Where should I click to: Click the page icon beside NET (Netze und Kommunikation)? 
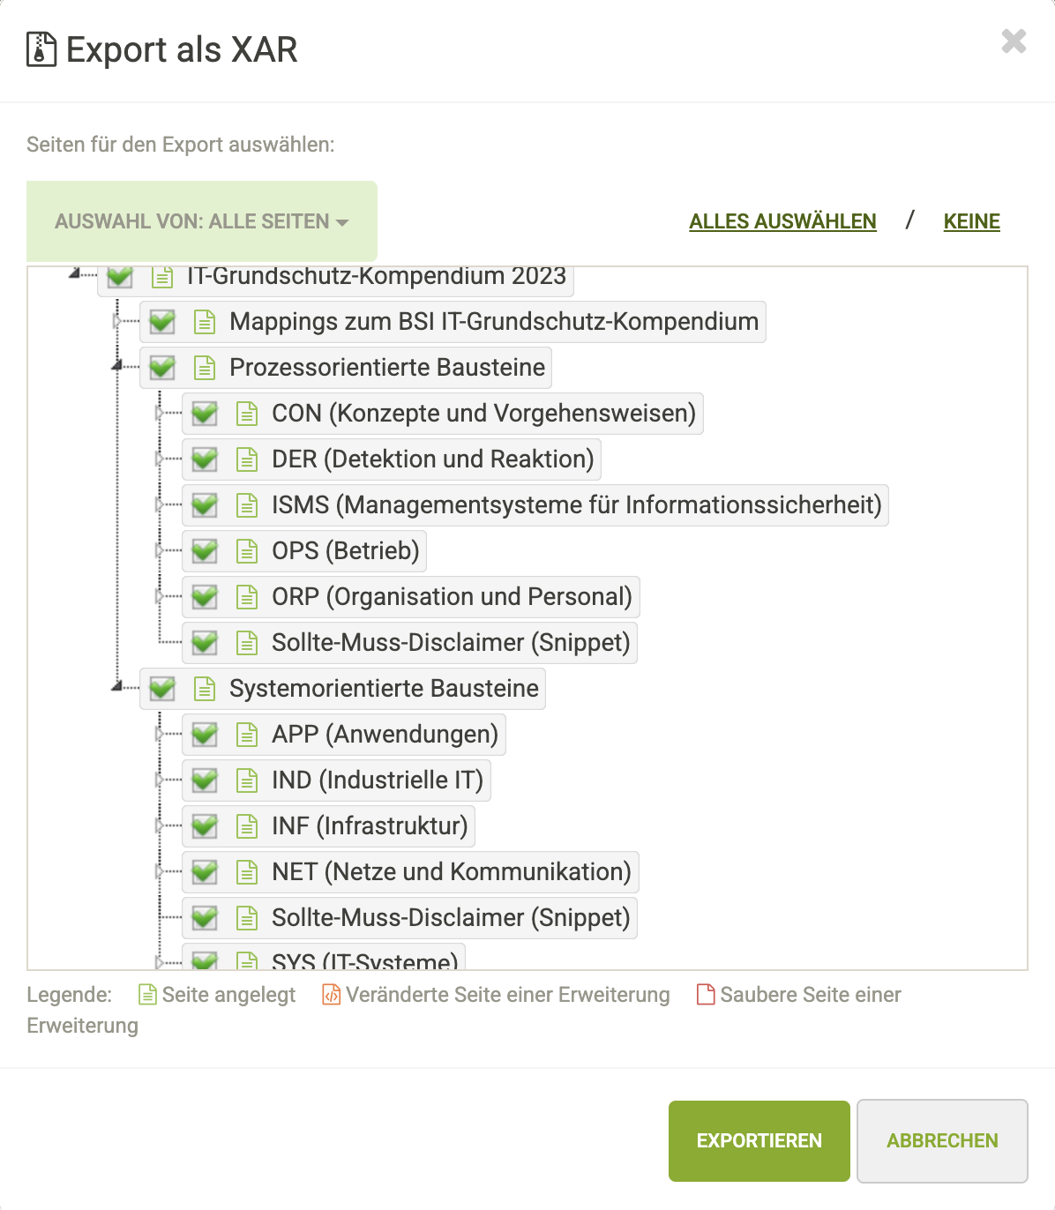(247, 872)
